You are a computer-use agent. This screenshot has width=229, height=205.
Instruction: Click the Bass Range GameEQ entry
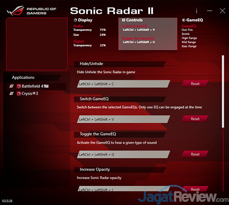tap(189, 46)
